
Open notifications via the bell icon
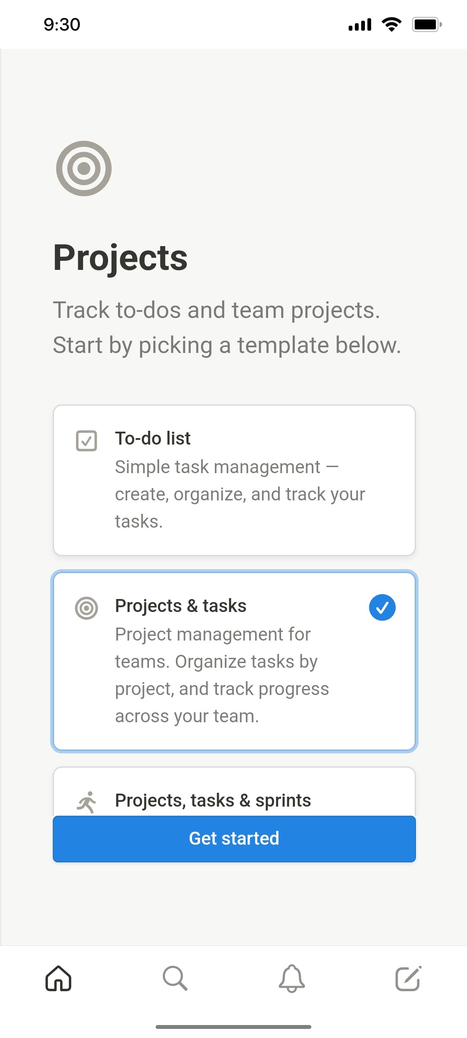click(x=292, y=979)
